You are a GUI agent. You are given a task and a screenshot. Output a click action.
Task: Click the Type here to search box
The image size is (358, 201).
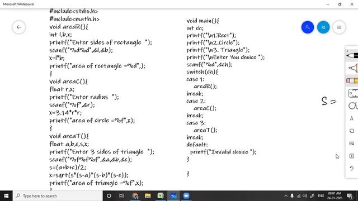tap(58, 196)
